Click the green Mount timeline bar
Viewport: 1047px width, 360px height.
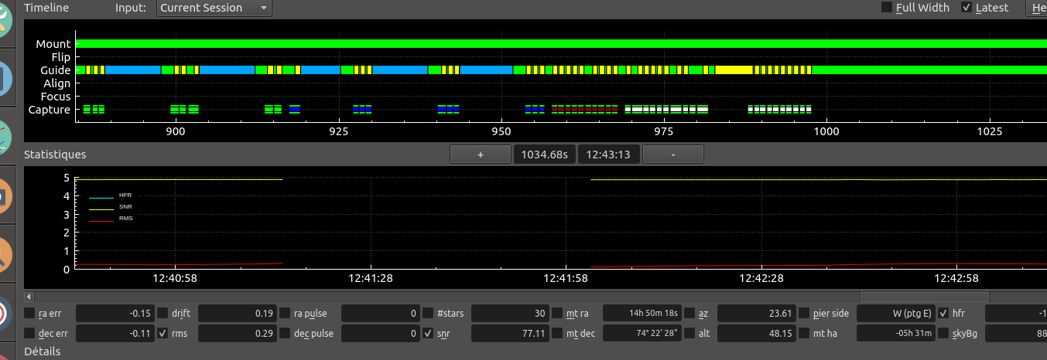tap(561, 44)
